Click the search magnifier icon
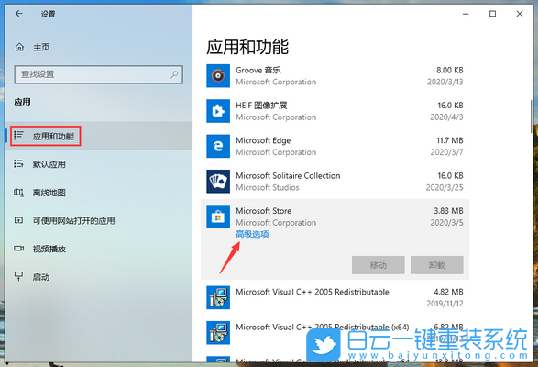Screen dimensions: 538x367 tap(174, 74)
